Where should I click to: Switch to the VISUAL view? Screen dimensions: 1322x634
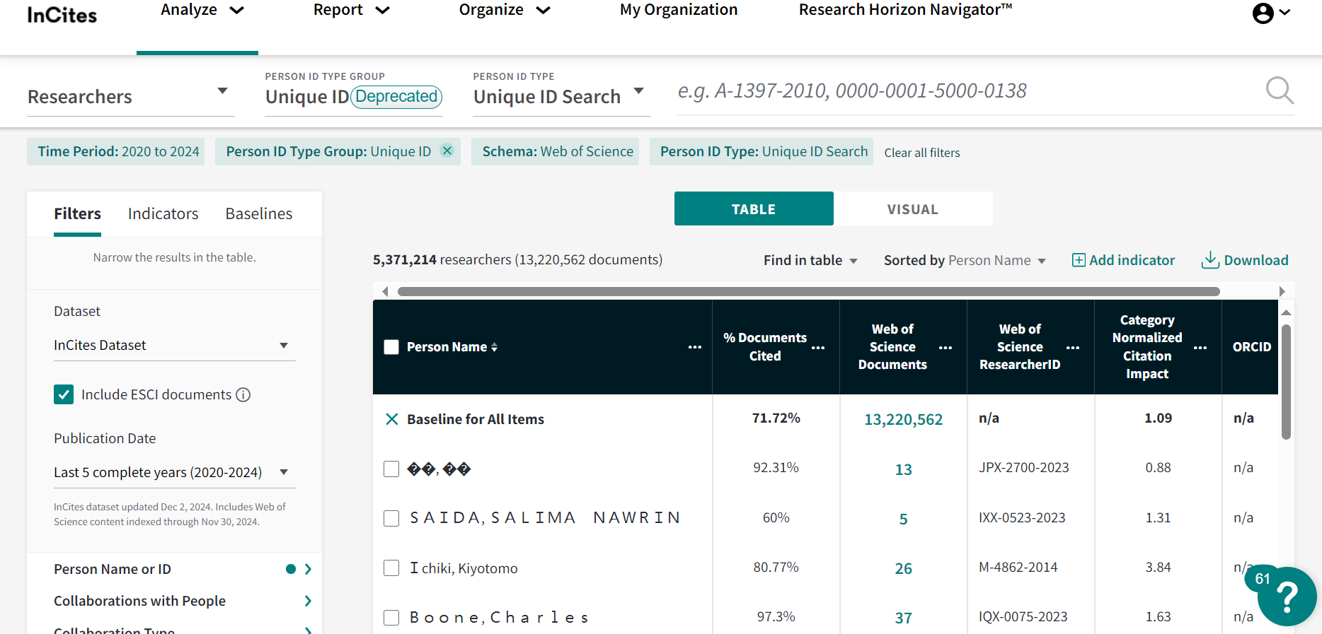pos(913,209)
